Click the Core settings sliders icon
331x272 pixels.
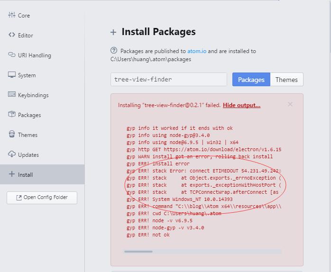11,15
